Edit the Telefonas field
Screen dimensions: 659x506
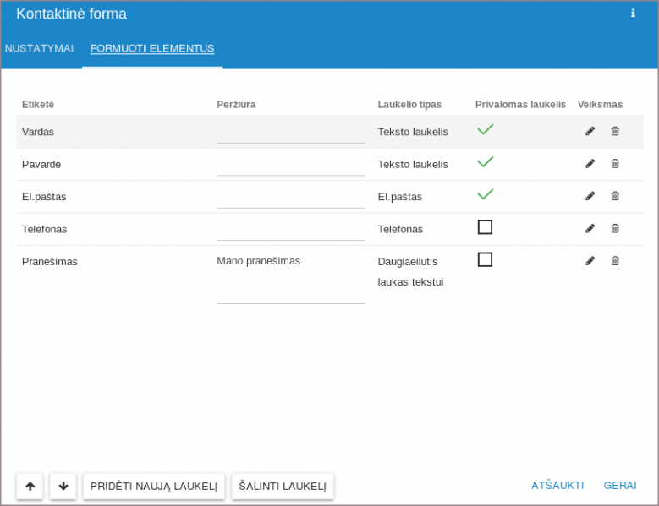pos(590,228)
